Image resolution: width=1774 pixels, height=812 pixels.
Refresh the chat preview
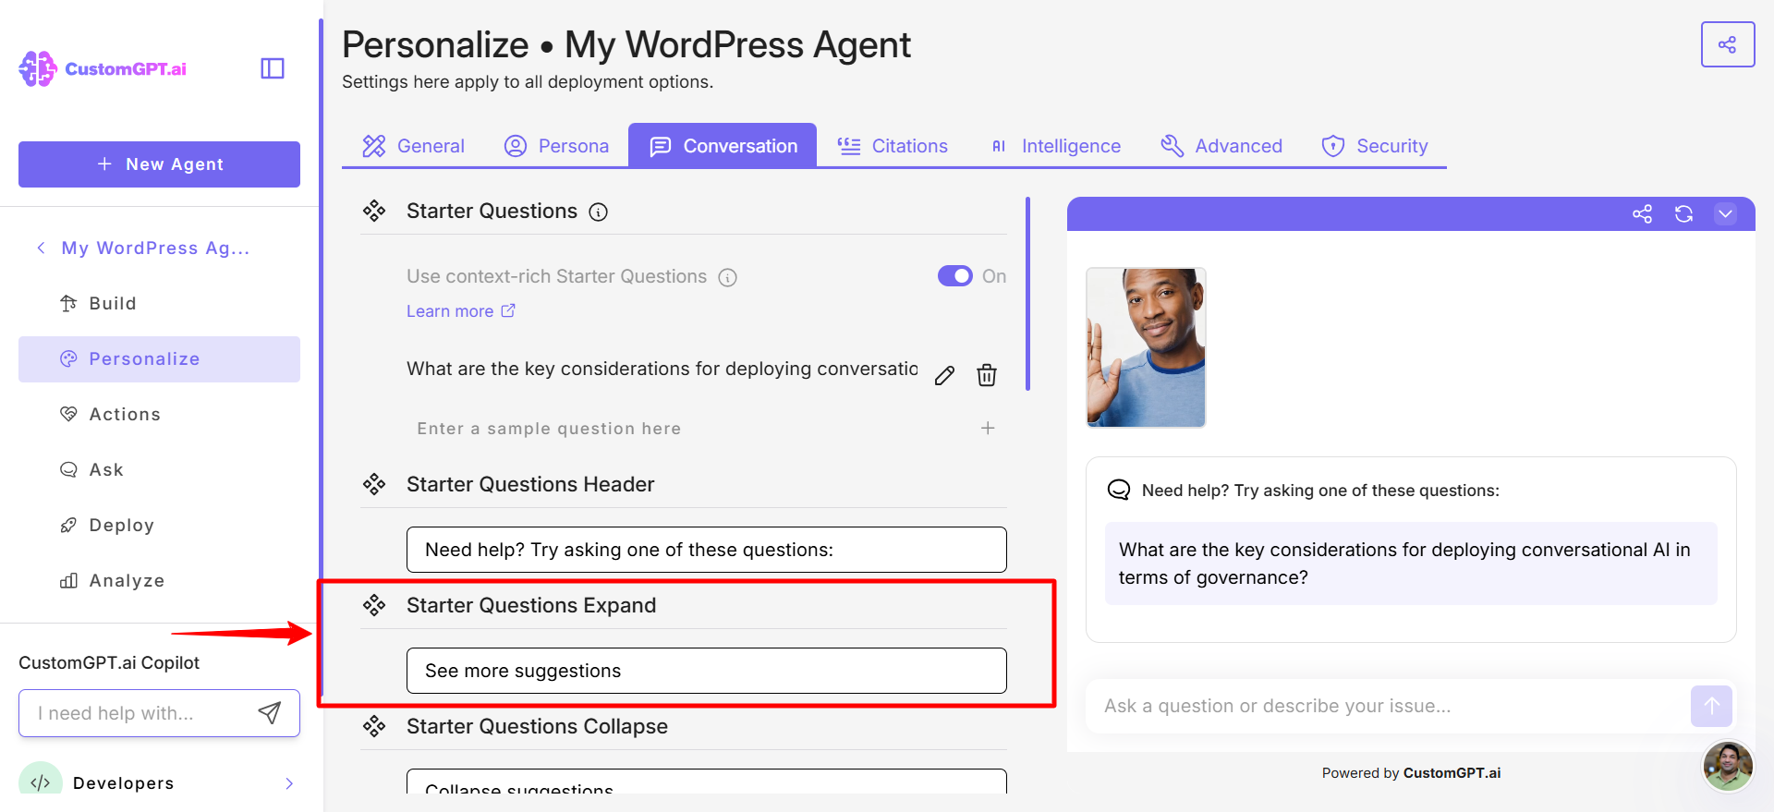coord(1683,214)
